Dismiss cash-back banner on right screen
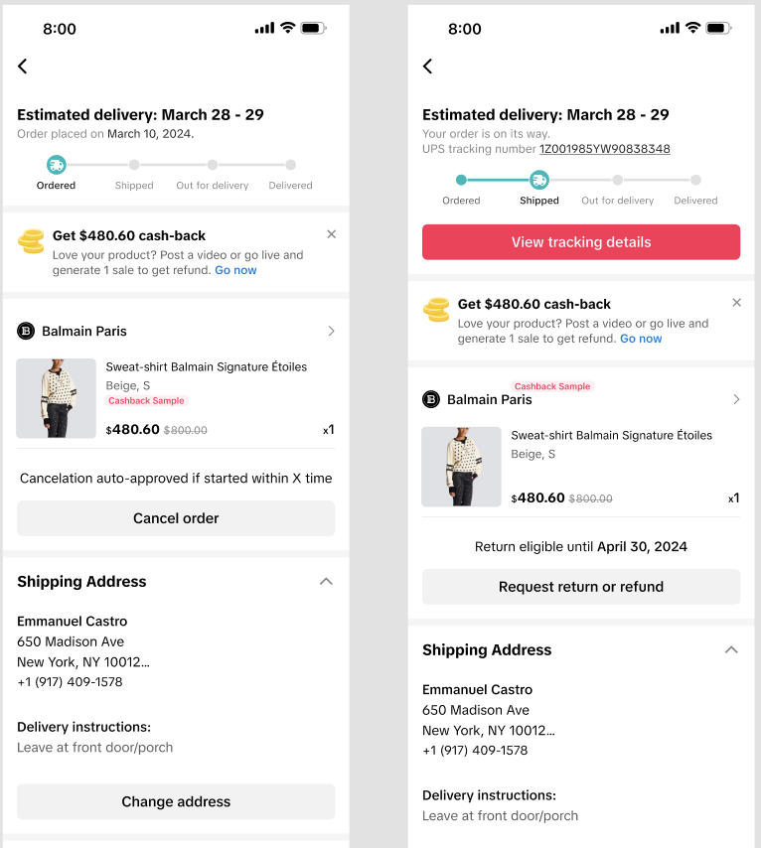 point(736,303)
